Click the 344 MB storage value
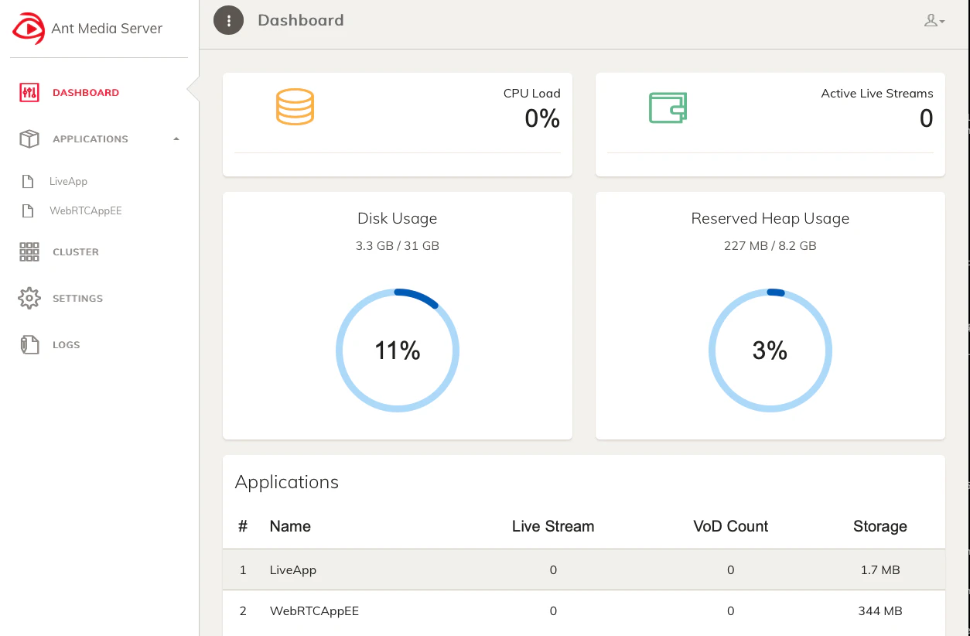 [880, 611]
